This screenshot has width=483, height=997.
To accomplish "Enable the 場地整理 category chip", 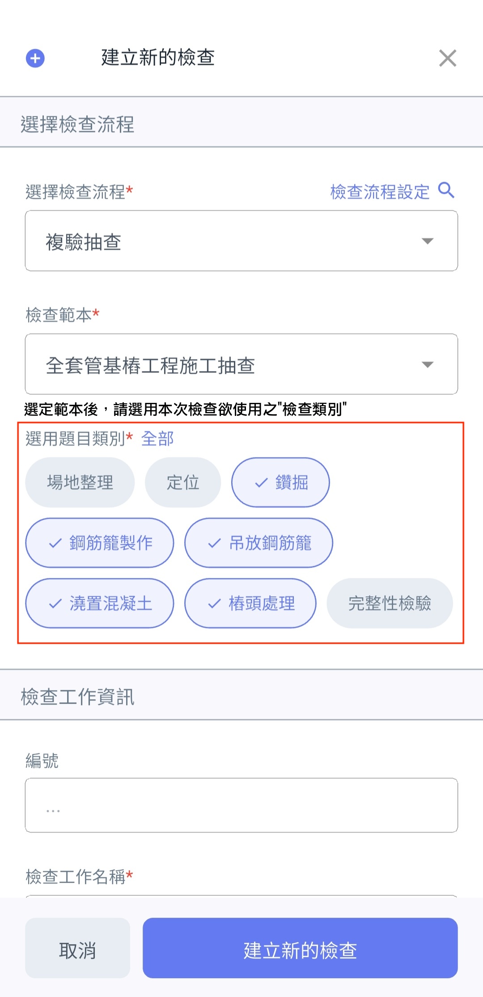I will pyautogui.click(x=80, y=483).
